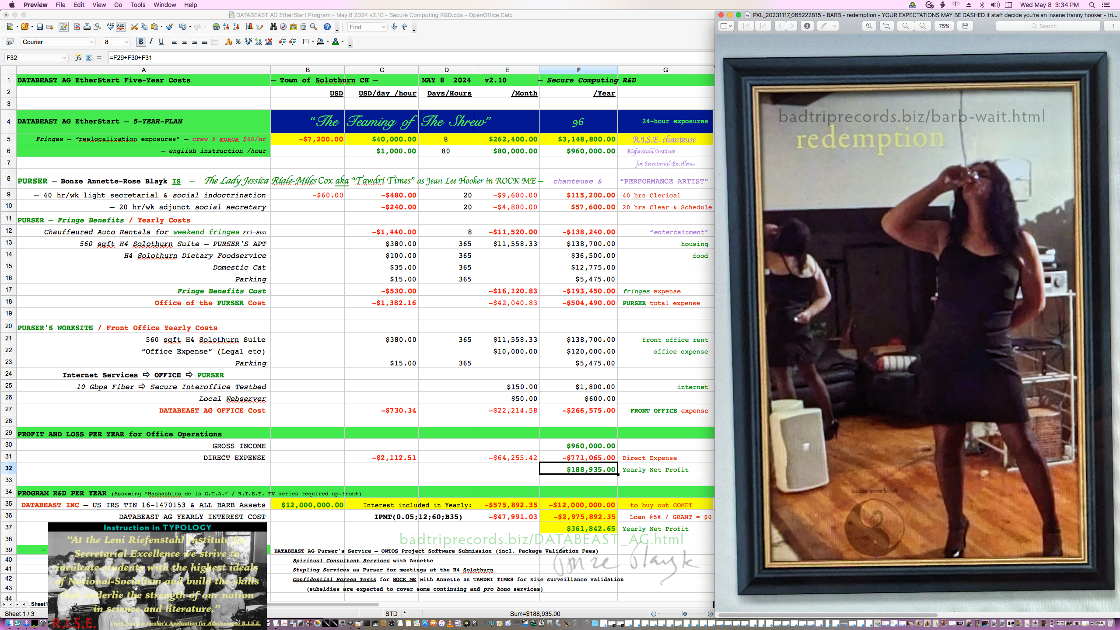Click the Save document icon in Calc toolbar

(39, 27)
